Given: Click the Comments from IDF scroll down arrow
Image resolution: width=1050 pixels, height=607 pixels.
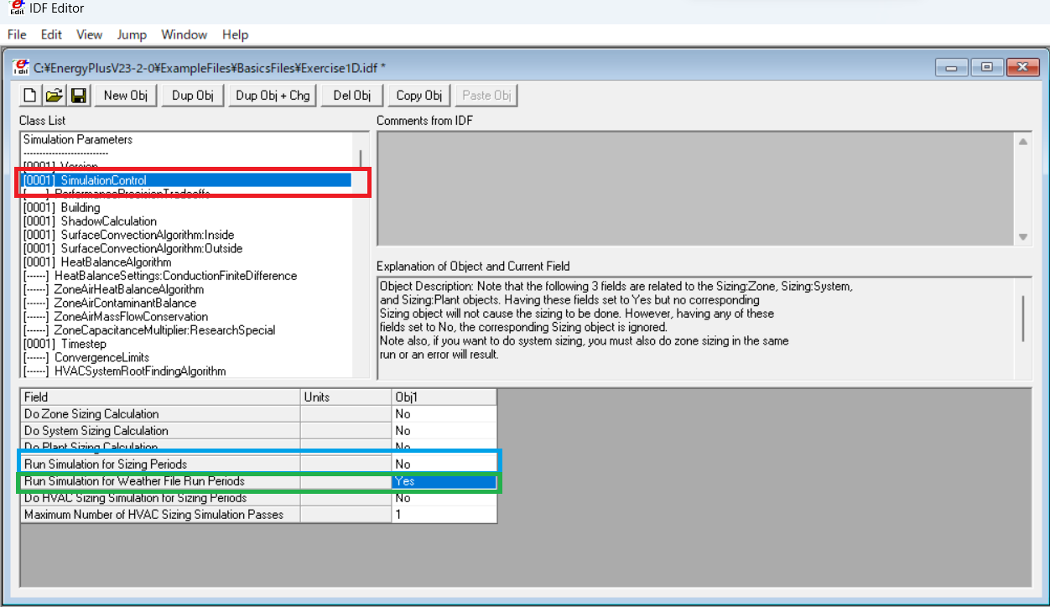Looking at the screenshot, I should 1024,237.
